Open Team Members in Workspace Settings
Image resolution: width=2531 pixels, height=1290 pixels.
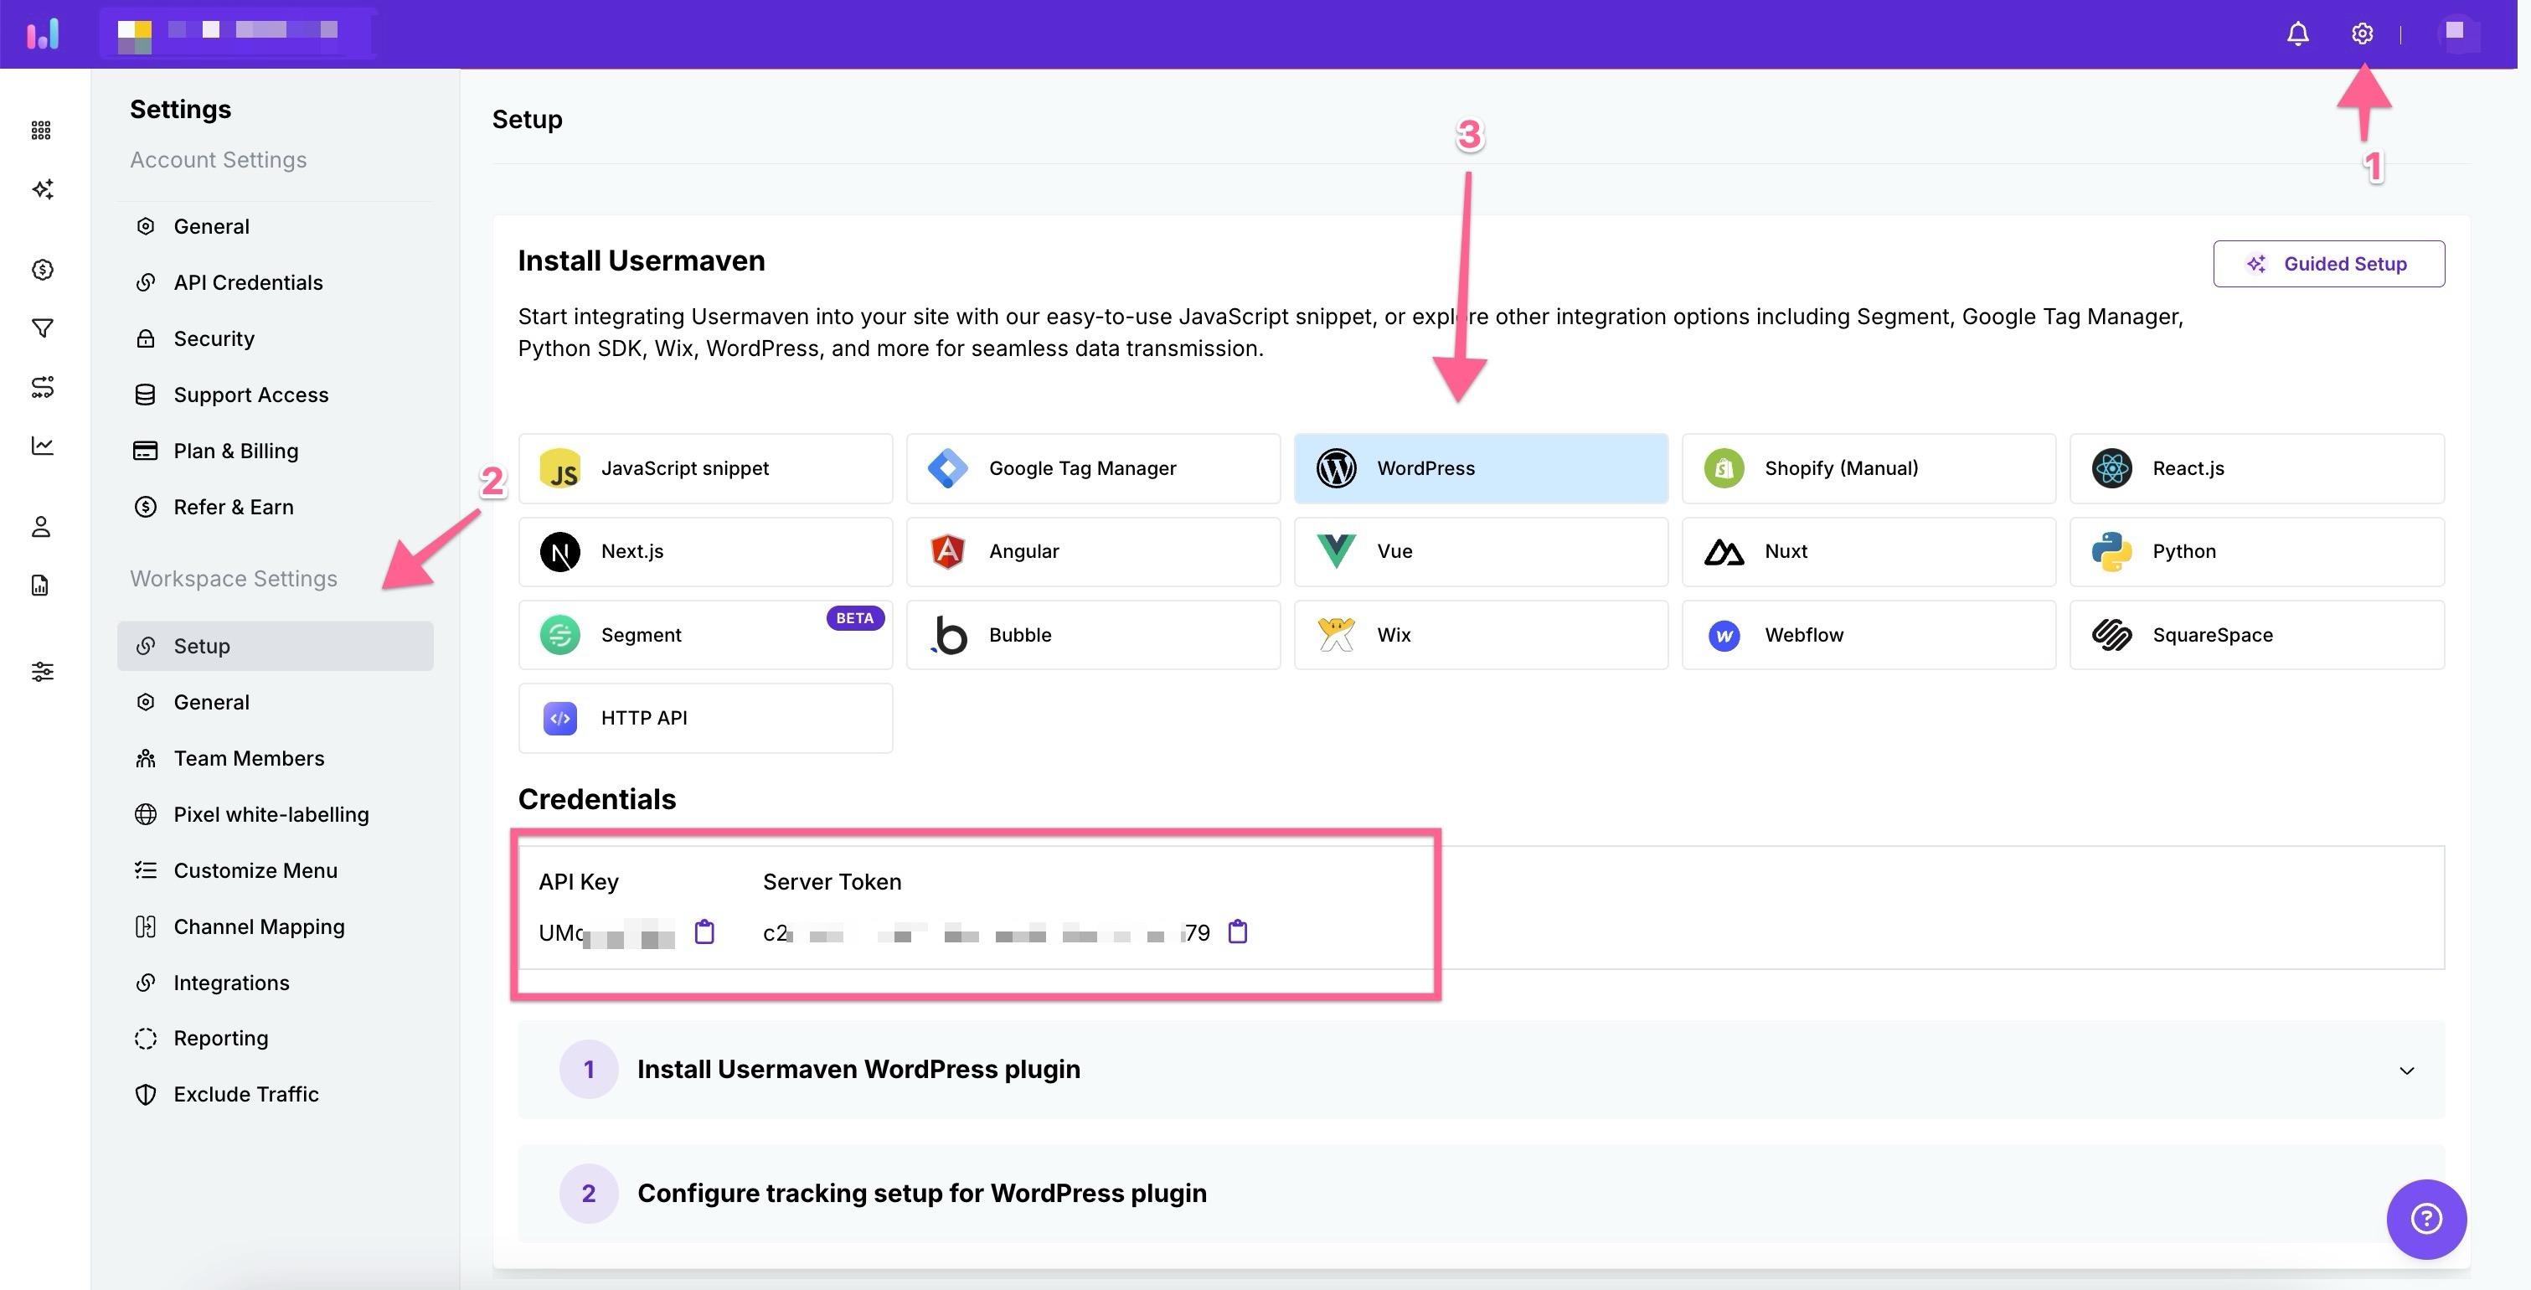[x=250, y=757]
